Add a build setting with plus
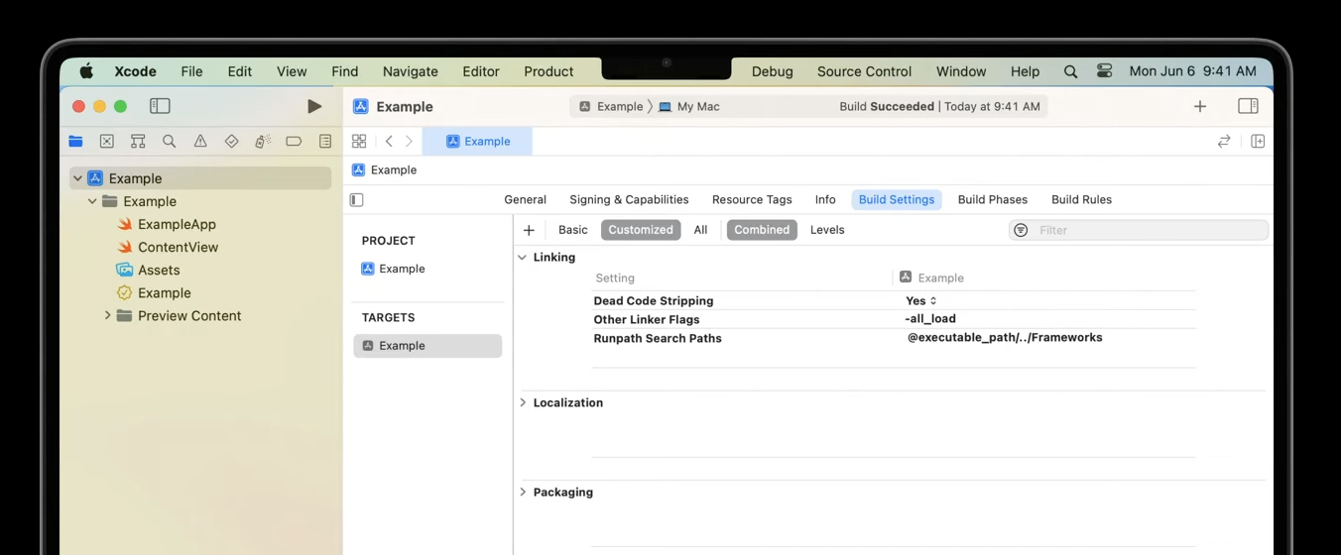 pos(529,230)
